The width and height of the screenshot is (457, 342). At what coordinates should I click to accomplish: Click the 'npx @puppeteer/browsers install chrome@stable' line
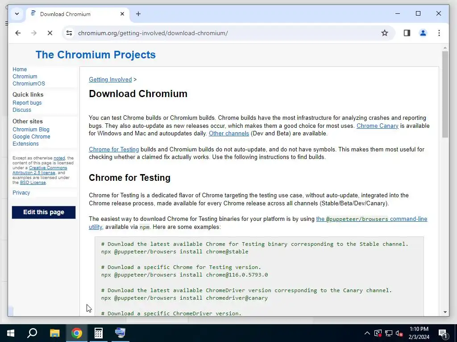[x=175, y=252]
